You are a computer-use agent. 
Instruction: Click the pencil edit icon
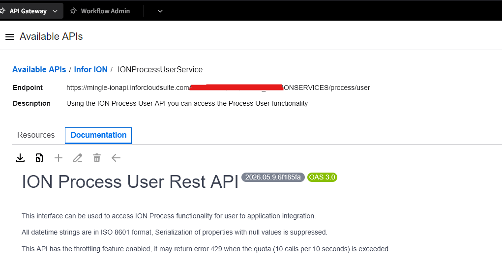tap(78, 158)
